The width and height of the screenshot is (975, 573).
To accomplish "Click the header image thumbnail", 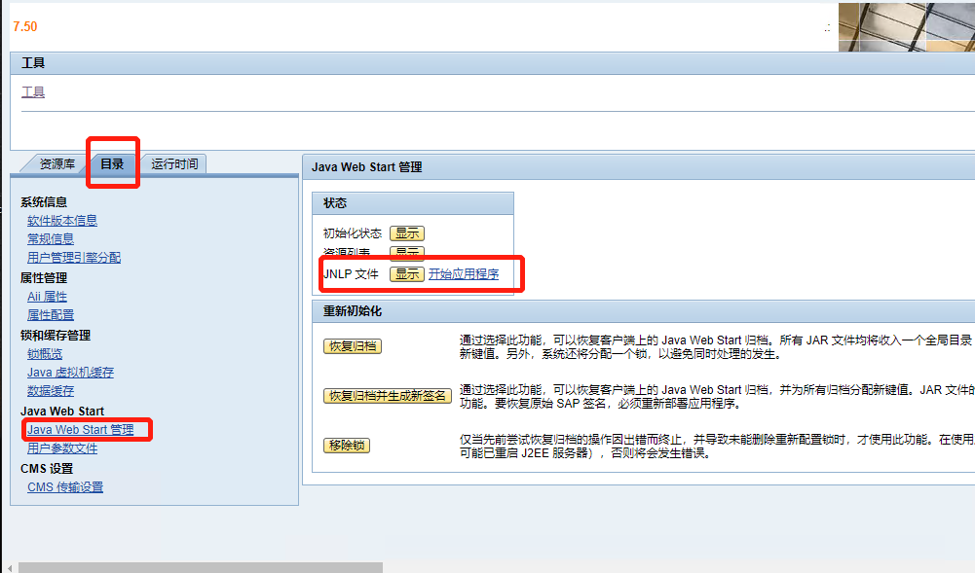I will coord(907,27).
